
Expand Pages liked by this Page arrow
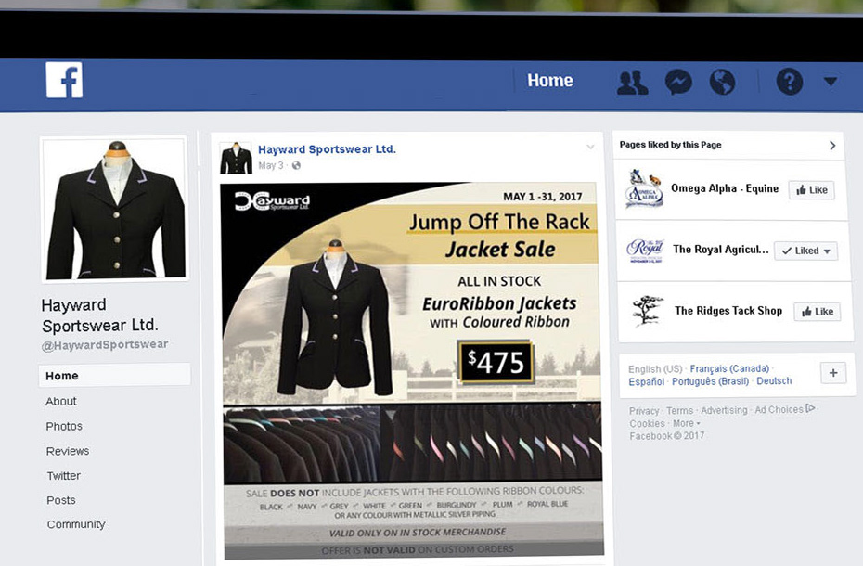tap(832, 145)
